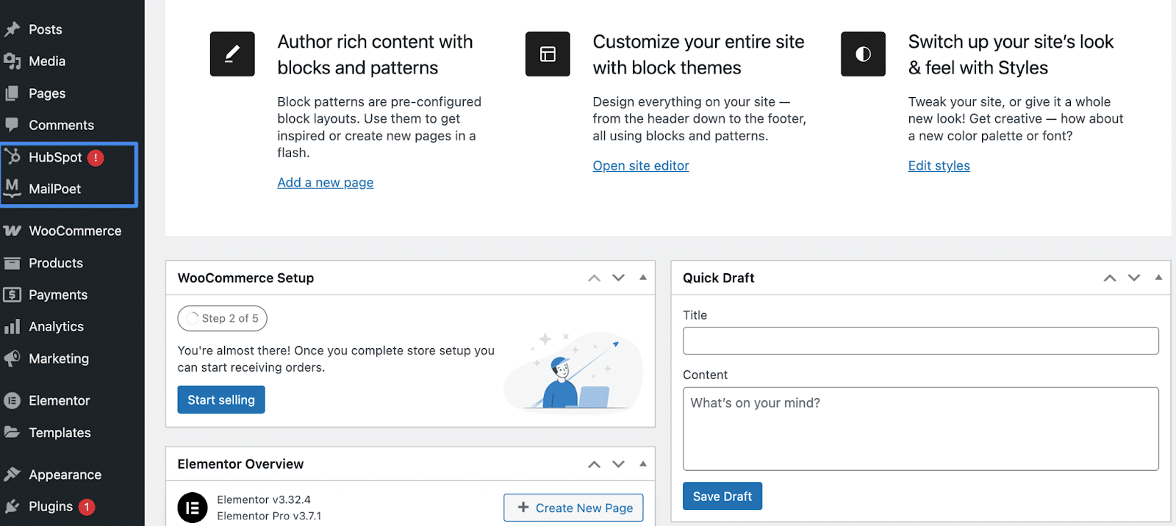
Task: Click the HubSpot sprocket icon
Action: coord(12,156)
